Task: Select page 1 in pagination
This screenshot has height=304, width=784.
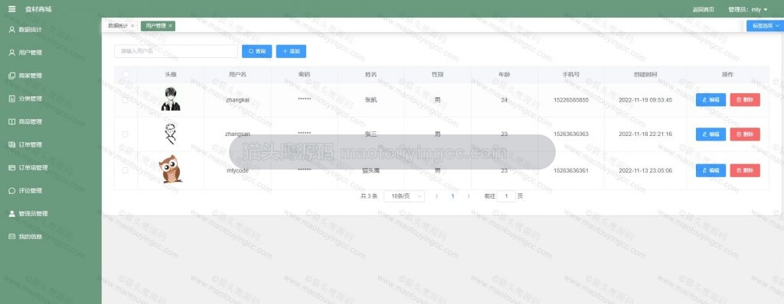Action: pos(452,196)
